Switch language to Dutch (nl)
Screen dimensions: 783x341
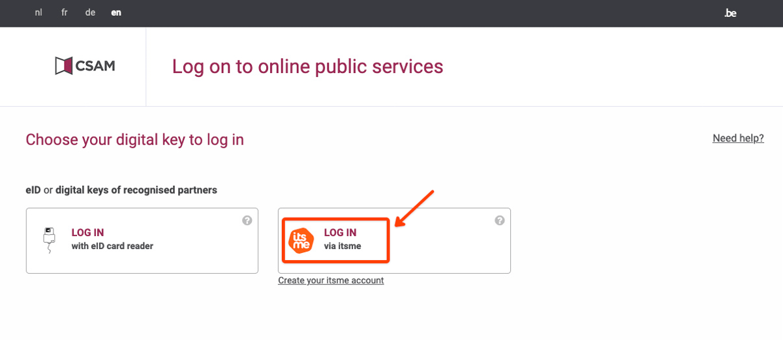[x=38, y=13]
